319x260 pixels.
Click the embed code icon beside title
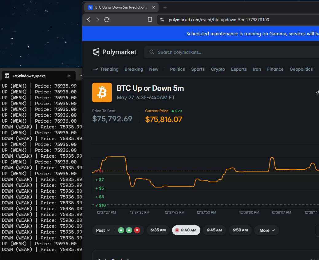[317, 93]
